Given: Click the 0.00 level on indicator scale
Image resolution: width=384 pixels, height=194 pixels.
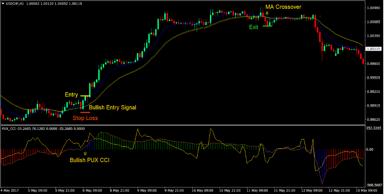Looking at the screenshot, I should click(x=370, y=150).
